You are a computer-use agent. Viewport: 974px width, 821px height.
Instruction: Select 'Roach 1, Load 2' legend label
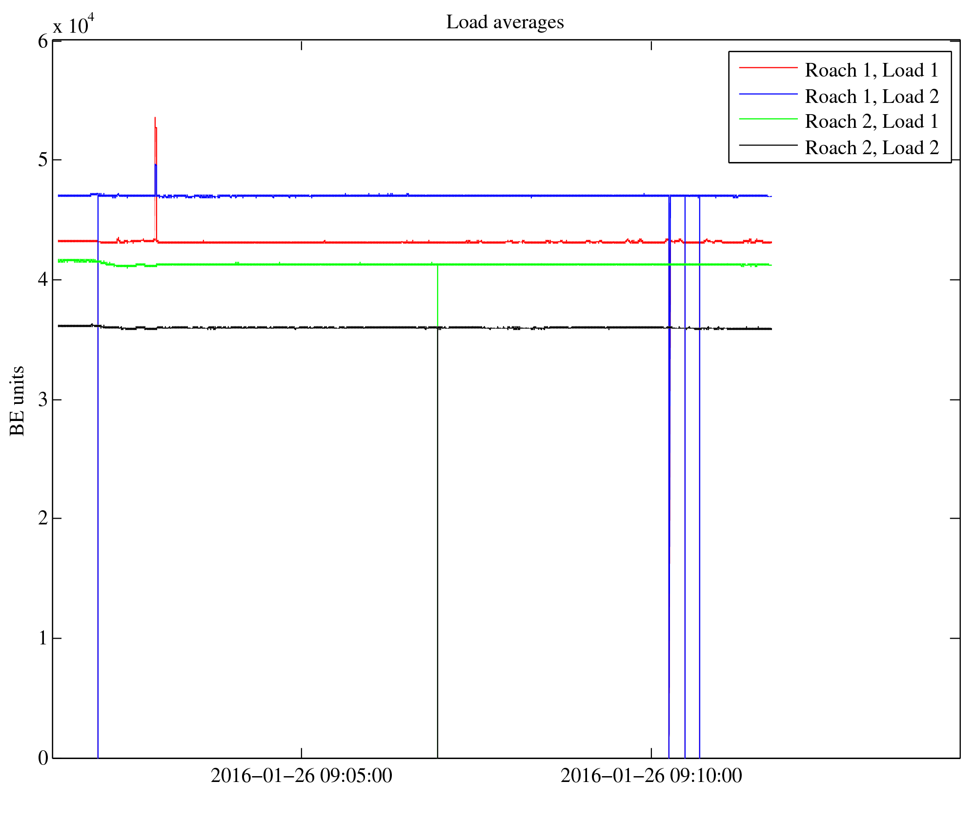(x=872, y=97)
